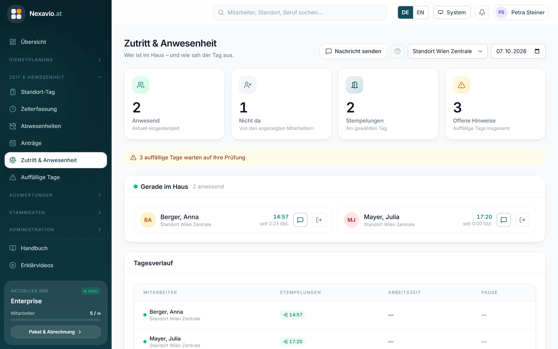Open Standort-Tag in the sidebar

pos(56,92)
